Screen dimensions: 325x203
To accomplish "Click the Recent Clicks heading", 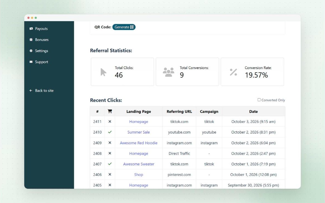I will [106, 100].
